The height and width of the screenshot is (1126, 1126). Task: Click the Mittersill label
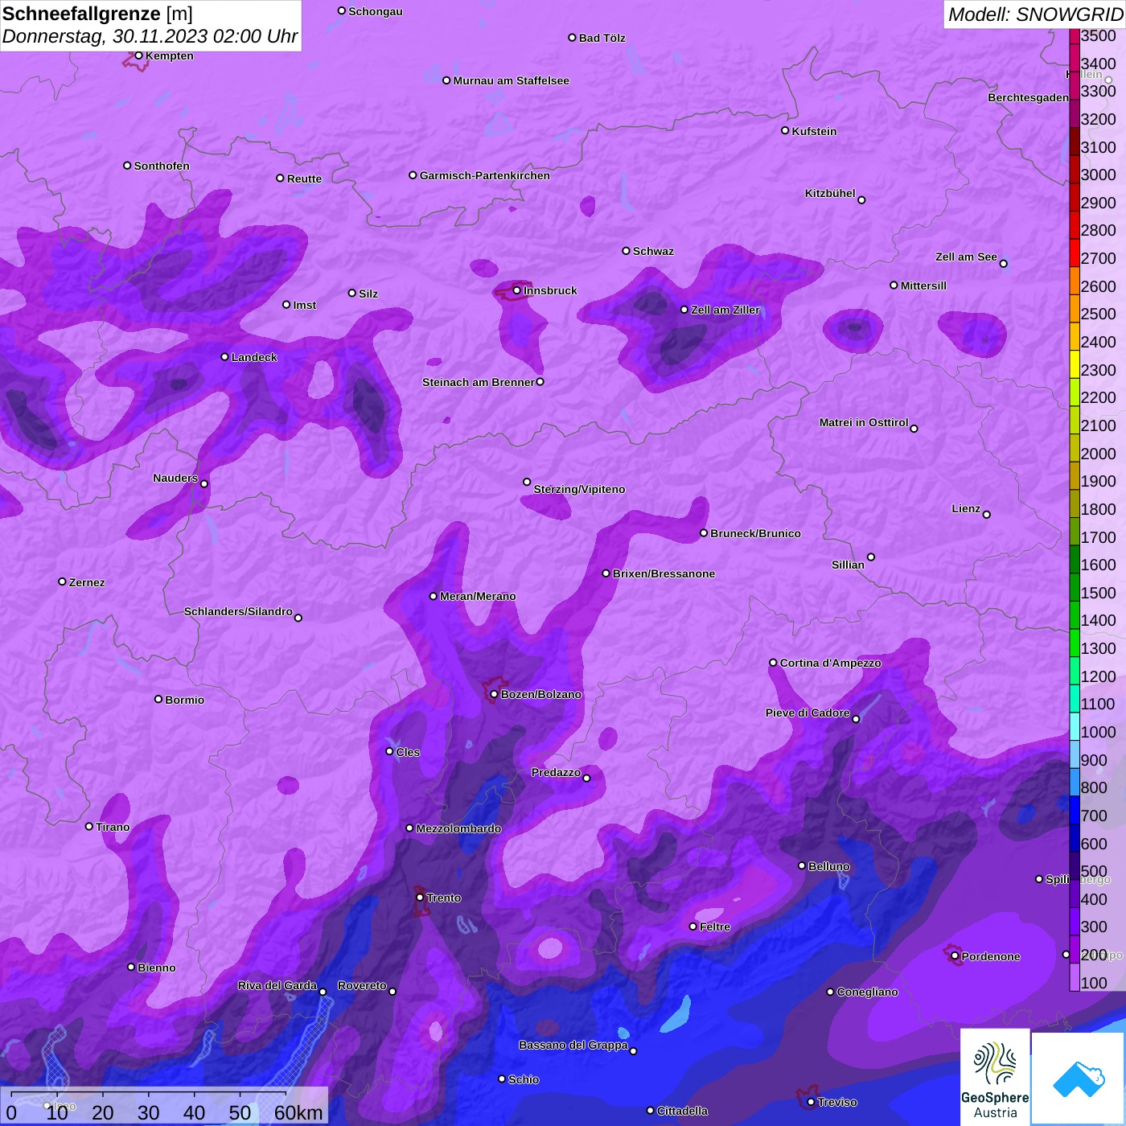(x=923, y=286)
